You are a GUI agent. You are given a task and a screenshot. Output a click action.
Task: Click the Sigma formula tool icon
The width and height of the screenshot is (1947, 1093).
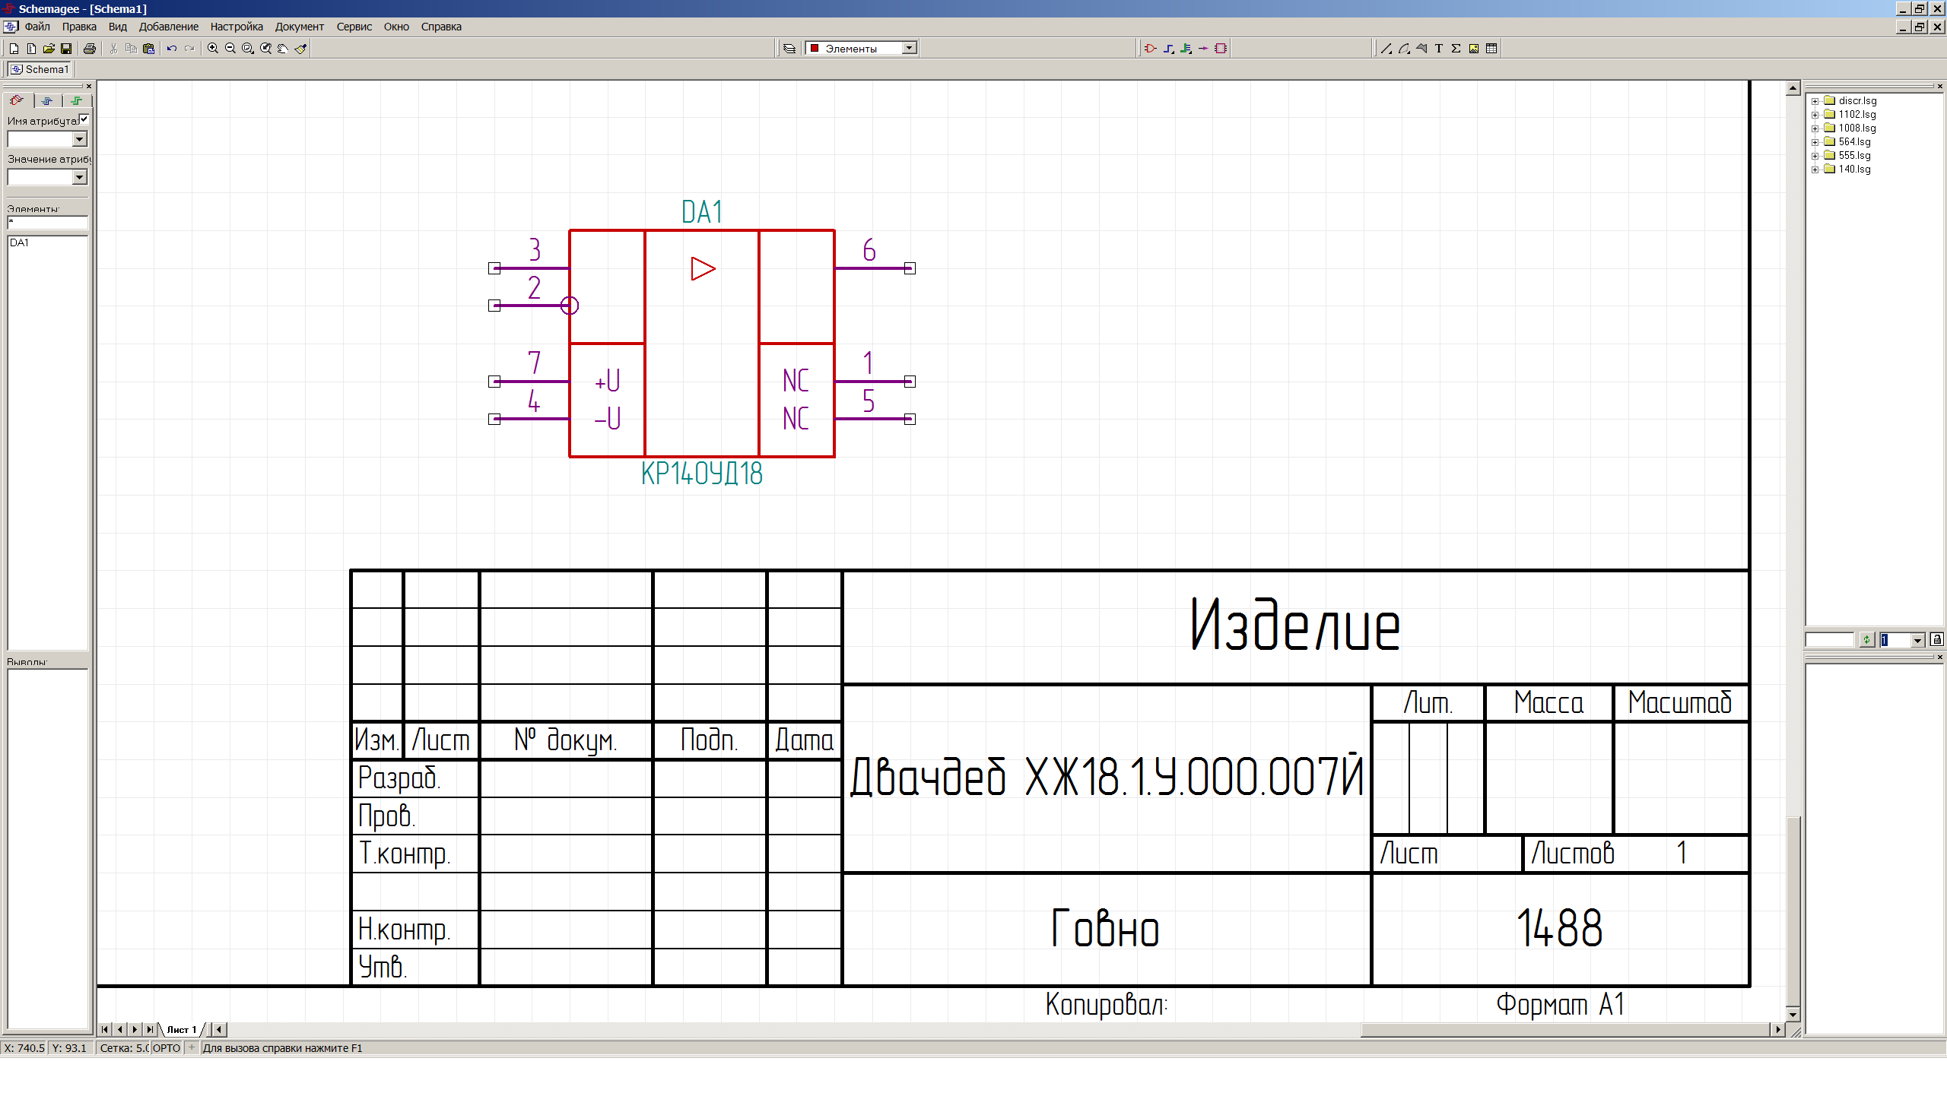coord(1456,49)
